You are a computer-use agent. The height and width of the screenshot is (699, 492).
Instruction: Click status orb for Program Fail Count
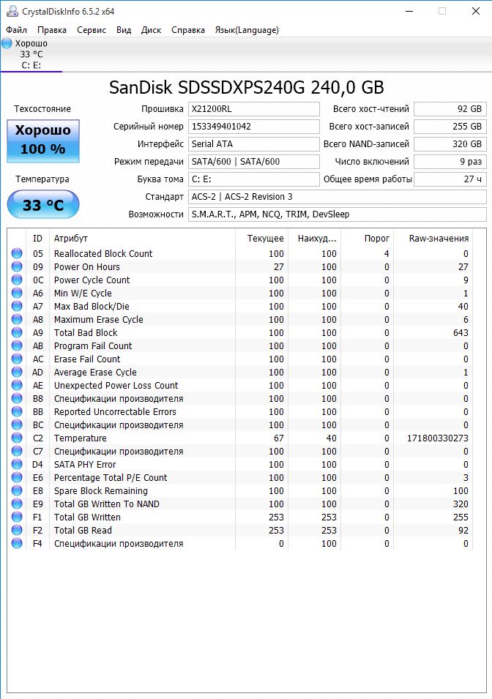click(x=17, y=345)
